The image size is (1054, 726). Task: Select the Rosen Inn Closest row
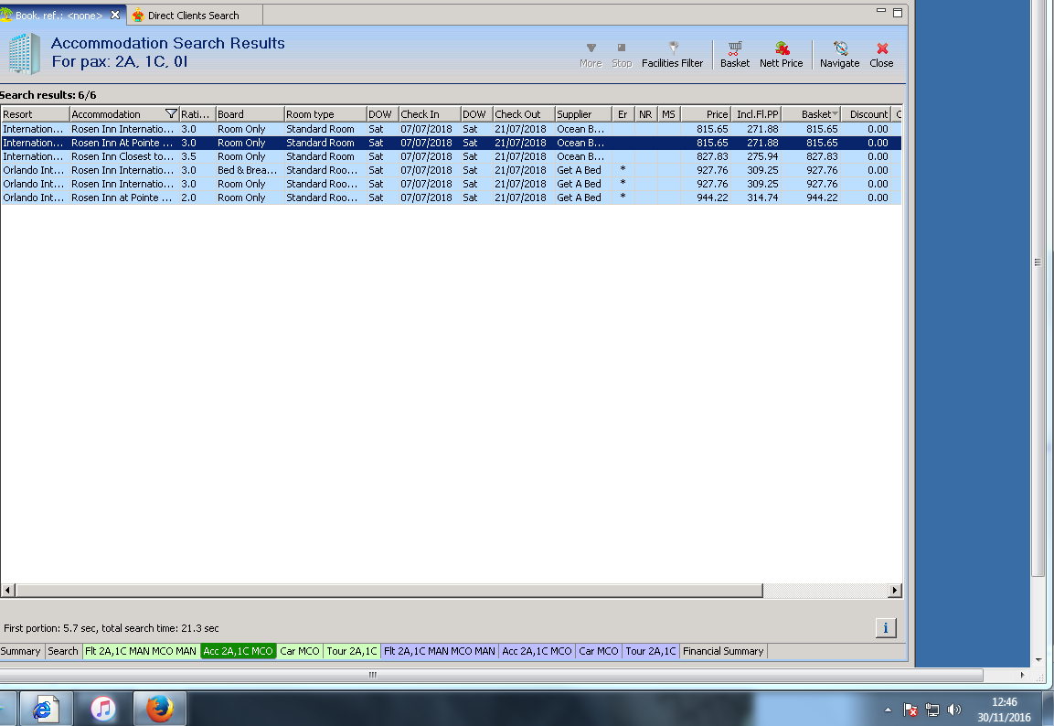pyautogui.click(x=122, y=156)
